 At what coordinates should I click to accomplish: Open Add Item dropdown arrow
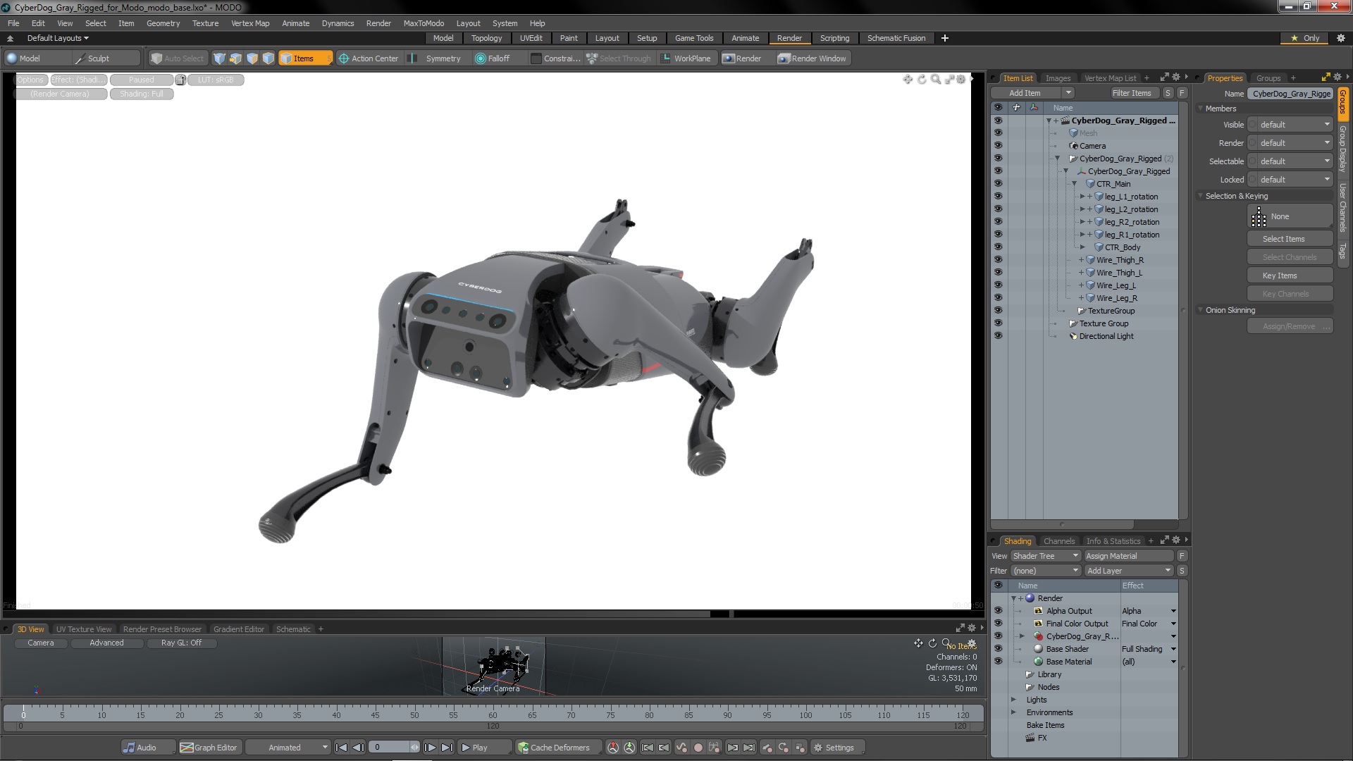point(1068,93)
